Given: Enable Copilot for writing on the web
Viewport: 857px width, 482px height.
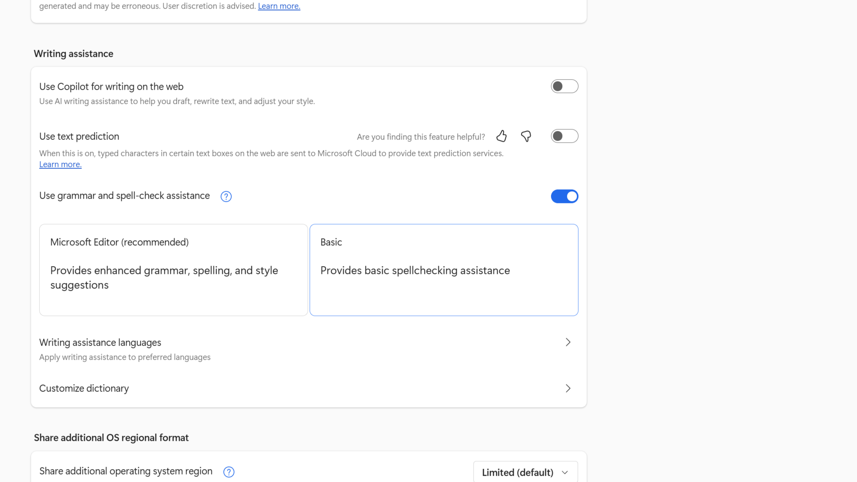Looking at the screenshot, I should [x=564, y=86].
